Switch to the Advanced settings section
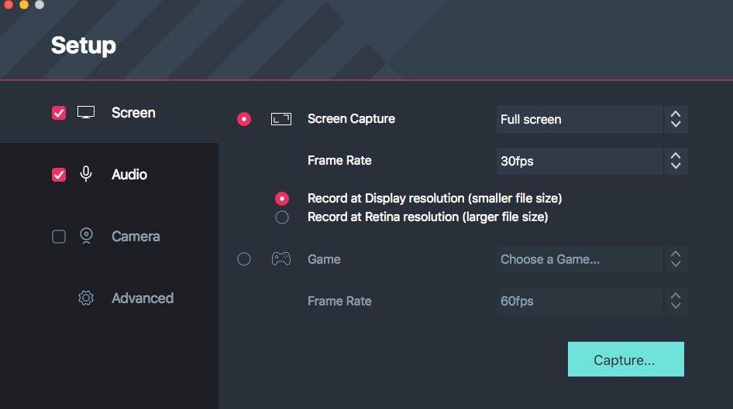The height and width of the screenshot is (409, 733). click(143, 298)
